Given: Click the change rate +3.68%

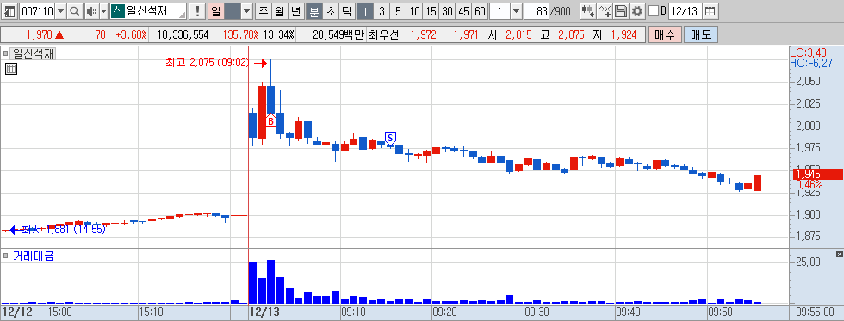Looking at the screenshot, I should click(x=130, y=35).
